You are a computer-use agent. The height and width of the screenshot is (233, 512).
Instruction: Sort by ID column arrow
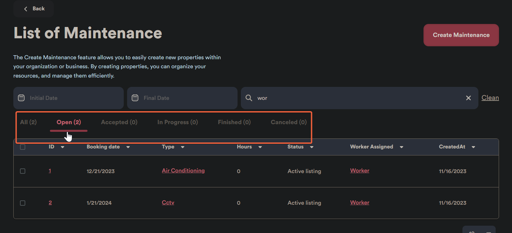(x=63, y=147)
